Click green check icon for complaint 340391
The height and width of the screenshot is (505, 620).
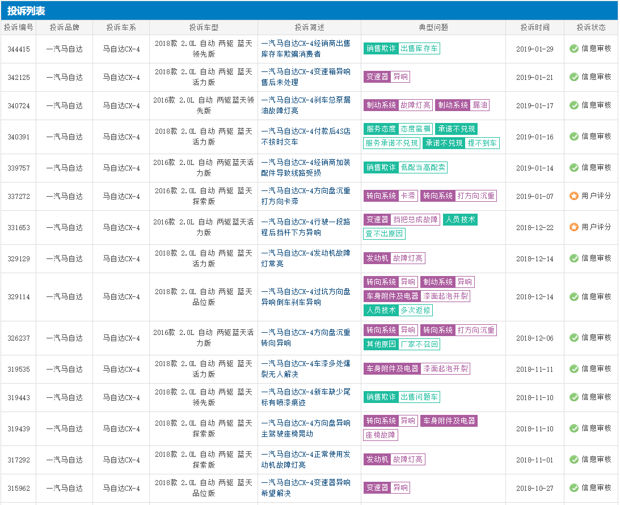[x=573, y=137]
